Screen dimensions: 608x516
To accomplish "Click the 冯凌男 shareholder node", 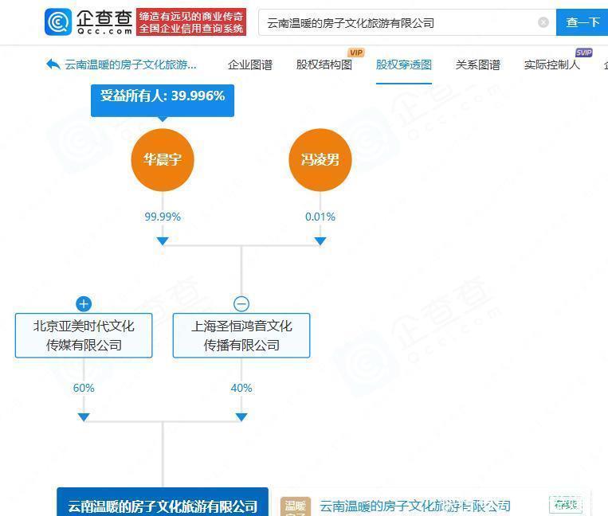I will [x=320, y=159].
